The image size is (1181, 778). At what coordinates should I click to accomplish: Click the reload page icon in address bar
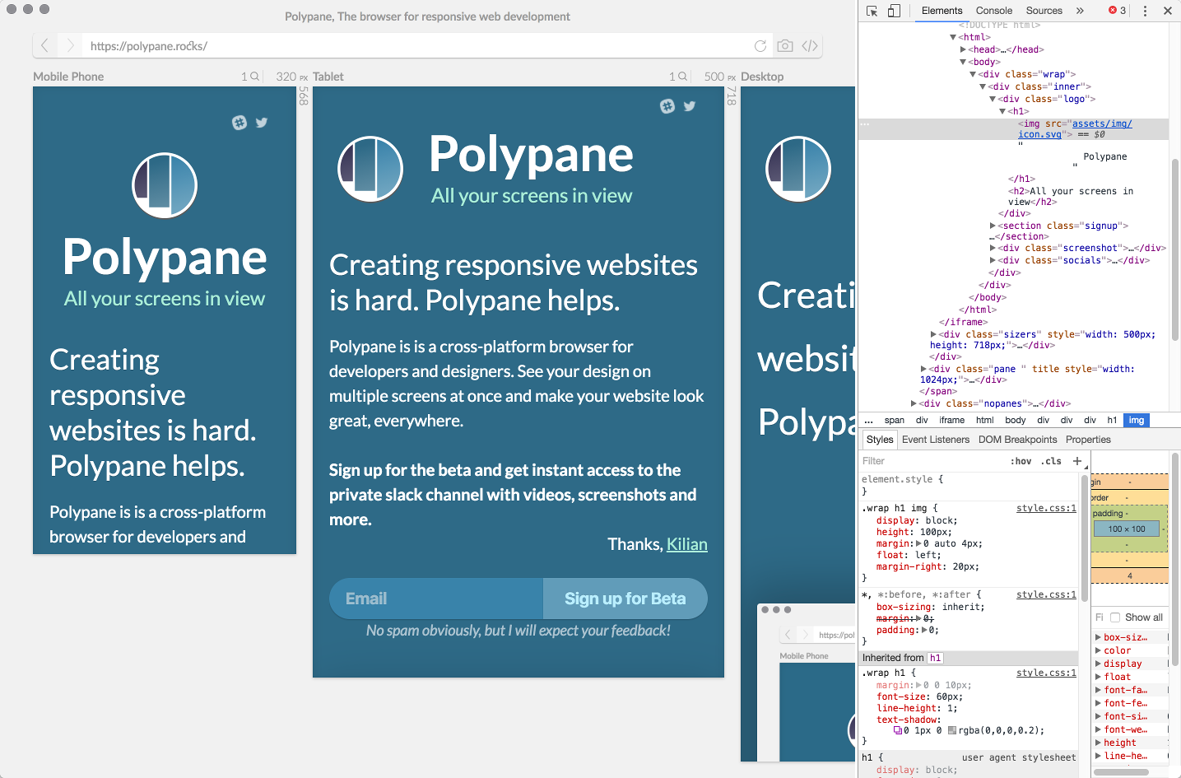point(760,46)
